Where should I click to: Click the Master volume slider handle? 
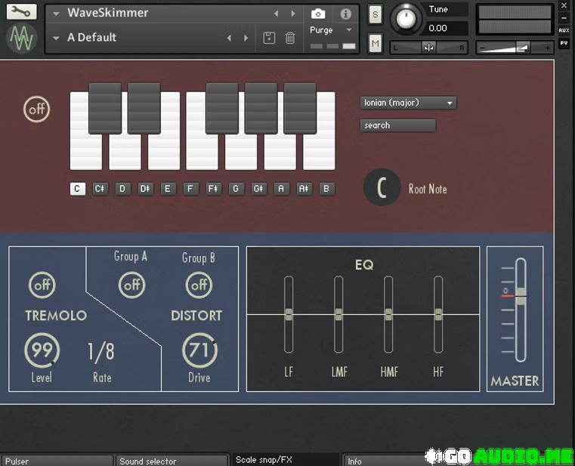[520, 295]
